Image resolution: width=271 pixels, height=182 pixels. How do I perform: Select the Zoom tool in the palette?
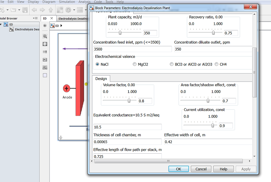pyautogui.click(x=45, y=36)
